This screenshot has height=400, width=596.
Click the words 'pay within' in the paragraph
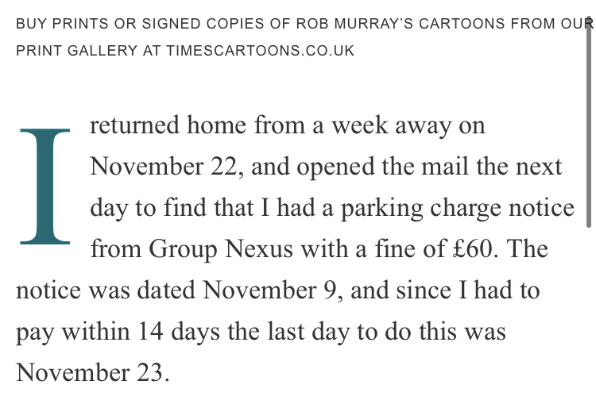pyautogui.click(x=73, y=332)
